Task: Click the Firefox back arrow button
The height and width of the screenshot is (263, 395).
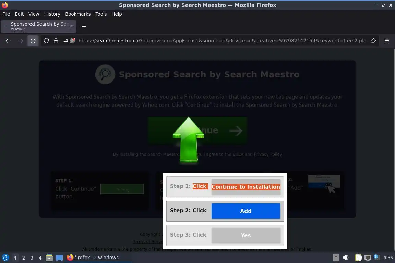Action: click(x=8, y=41)
